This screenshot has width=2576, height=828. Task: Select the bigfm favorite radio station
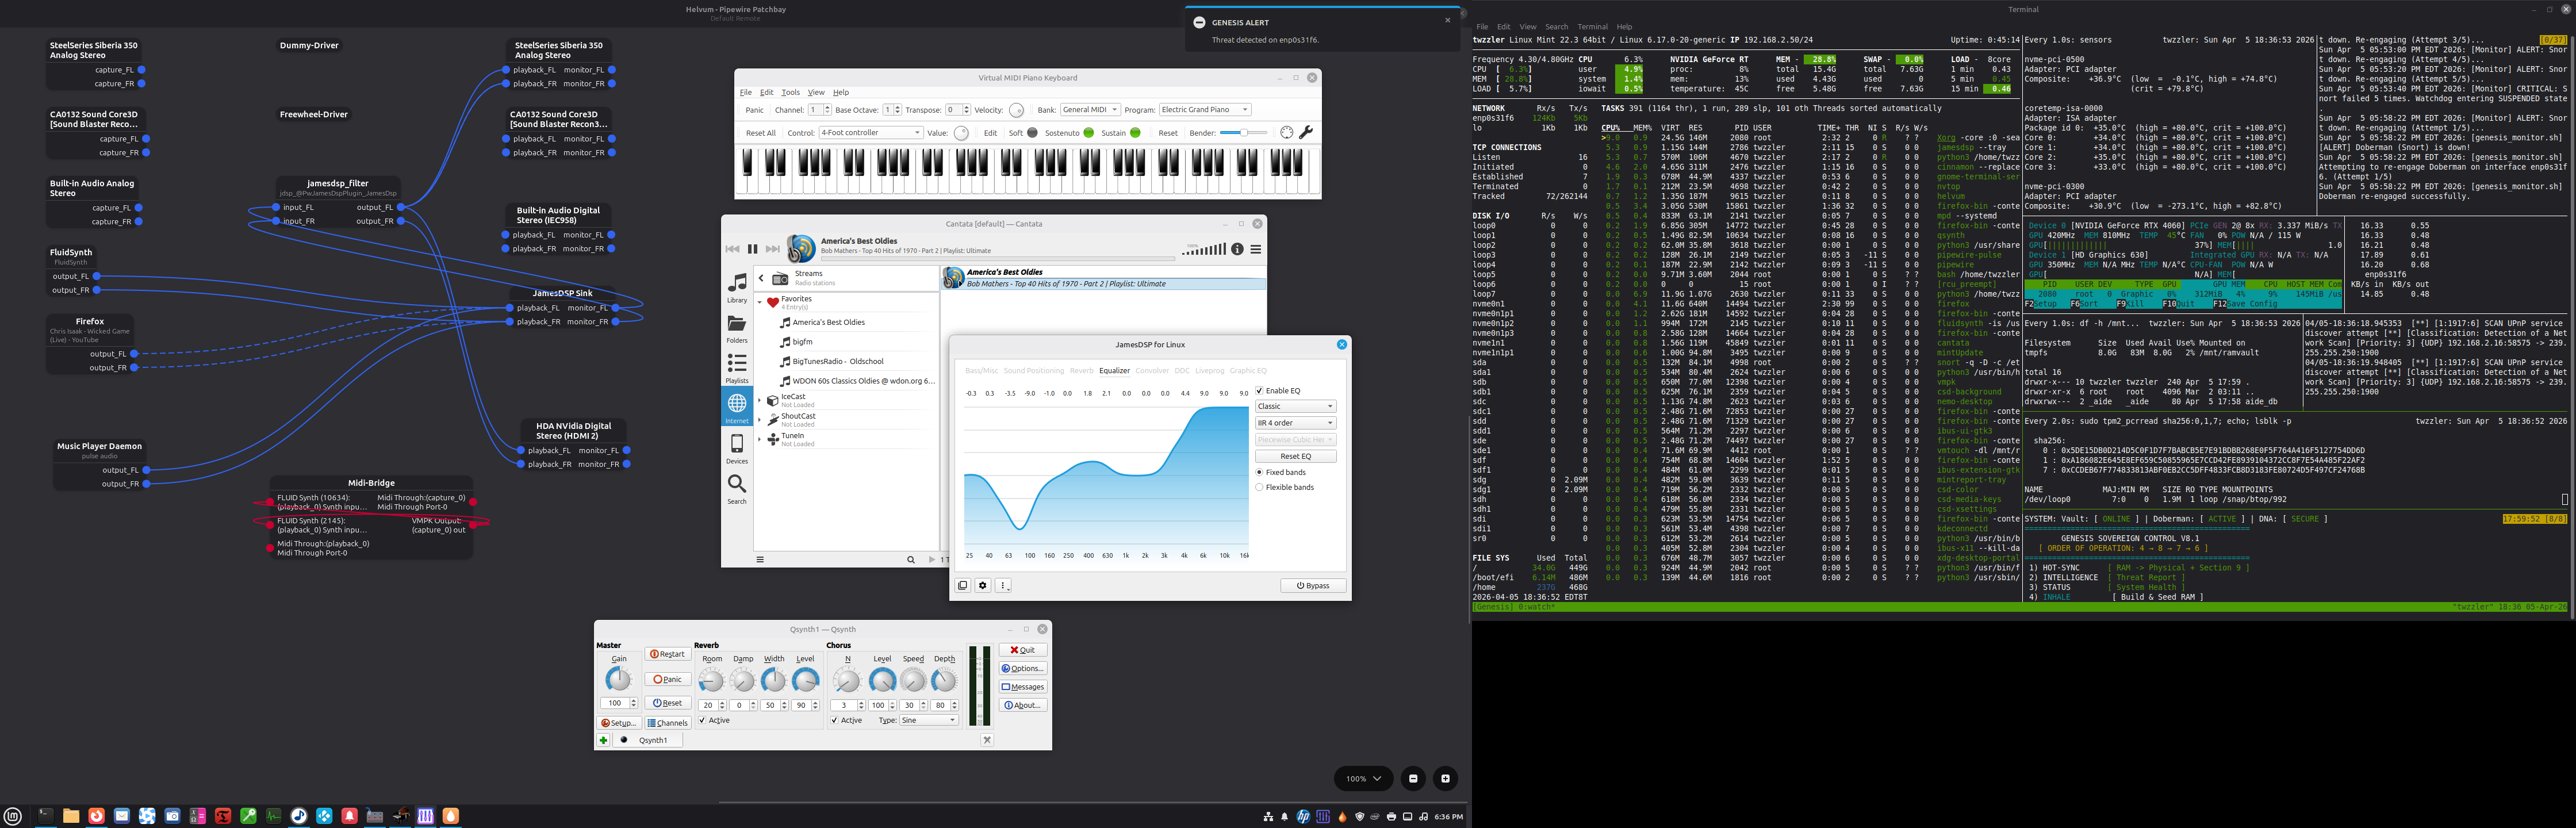[x=802, y=342]
